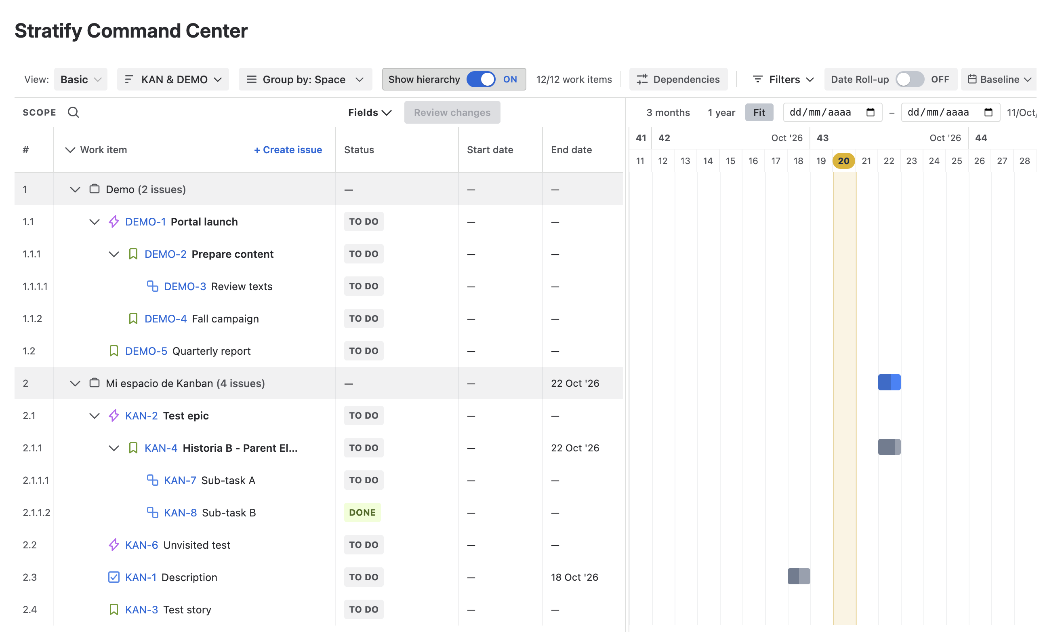Open the KAN-1 issue link
The width and height of the screenshot is (1043, 632).
(x=141, y=577)
